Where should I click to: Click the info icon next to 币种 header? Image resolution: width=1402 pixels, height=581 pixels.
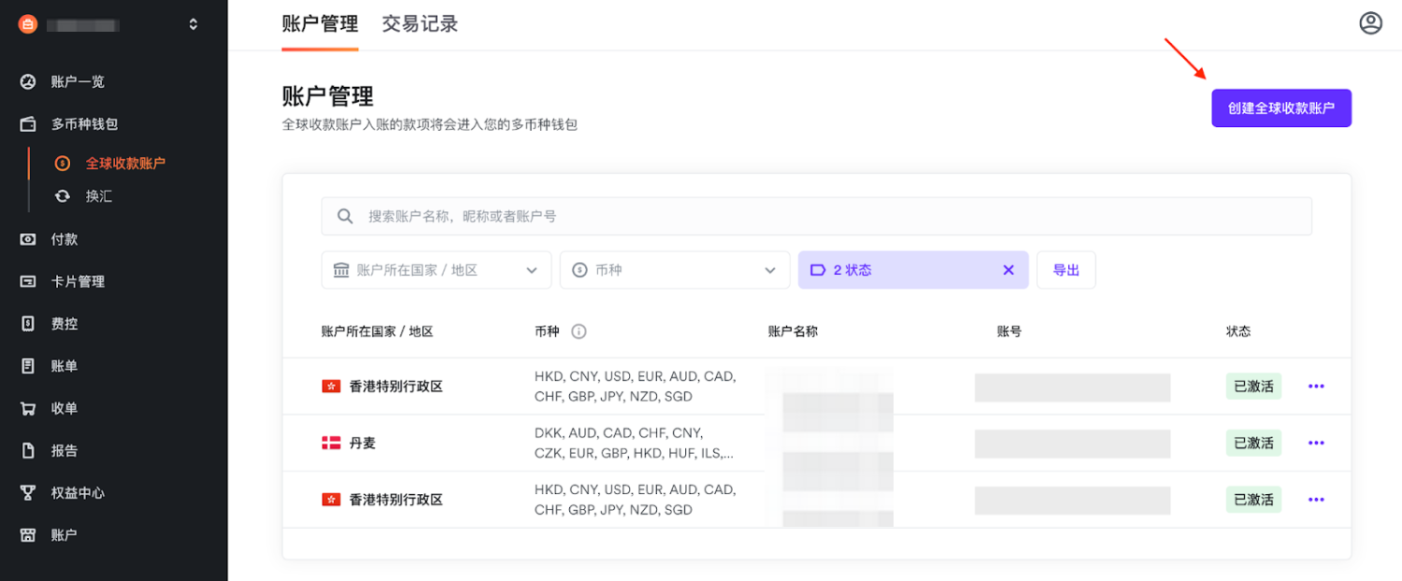[579, 332]
